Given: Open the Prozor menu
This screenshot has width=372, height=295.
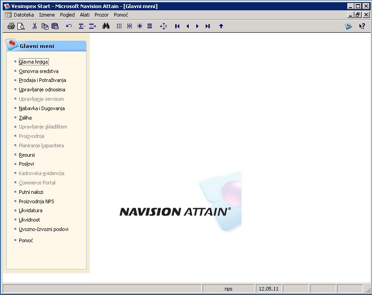Looking at the screenshot, I should coord(102,15).
